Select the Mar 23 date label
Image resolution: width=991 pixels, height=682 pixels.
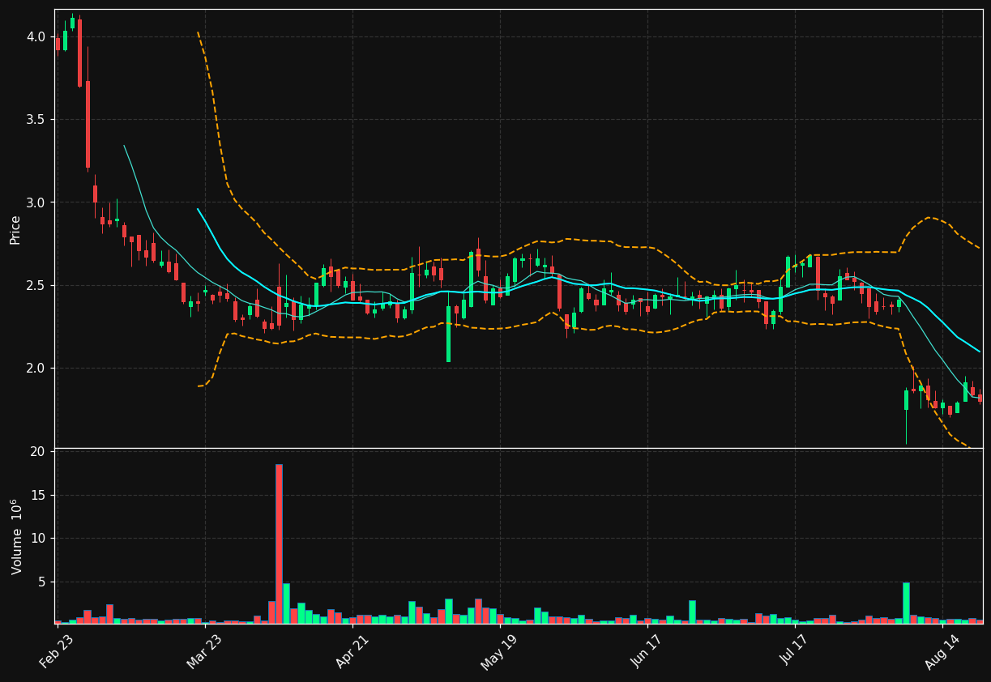point(204,650)
